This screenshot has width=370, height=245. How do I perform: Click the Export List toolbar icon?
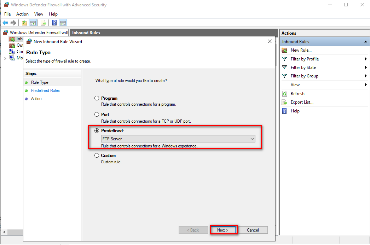(44, 23)
